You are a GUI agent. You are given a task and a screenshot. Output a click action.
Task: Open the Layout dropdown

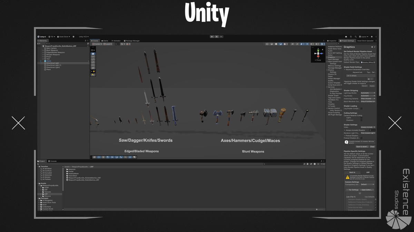[364, 37]
